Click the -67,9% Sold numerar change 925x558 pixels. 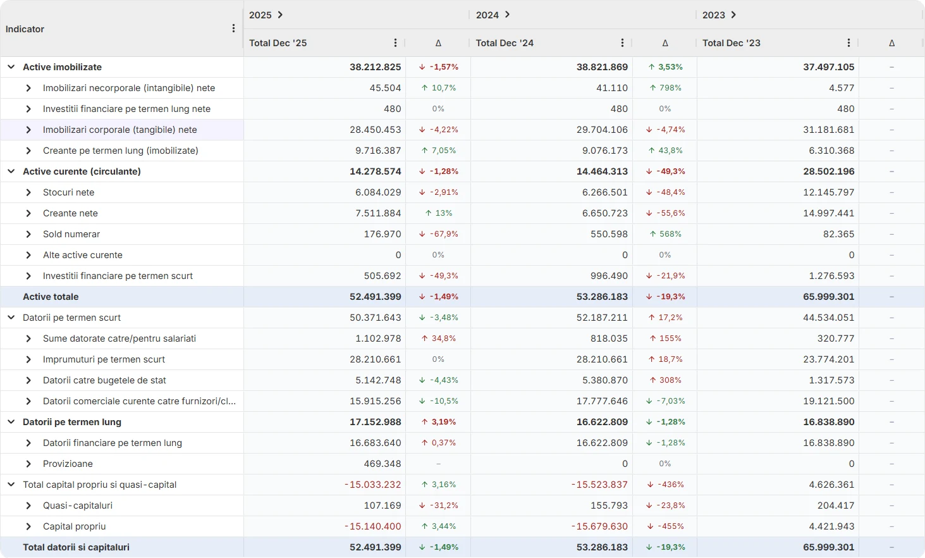[x=438, y=234]
